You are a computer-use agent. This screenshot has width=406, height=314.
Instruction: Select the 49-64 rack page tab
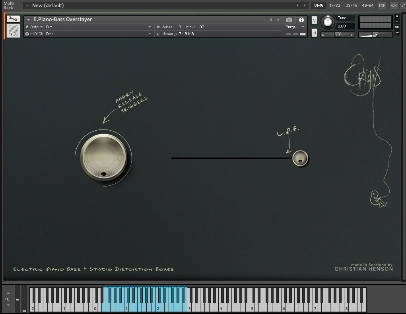[367, 5]
